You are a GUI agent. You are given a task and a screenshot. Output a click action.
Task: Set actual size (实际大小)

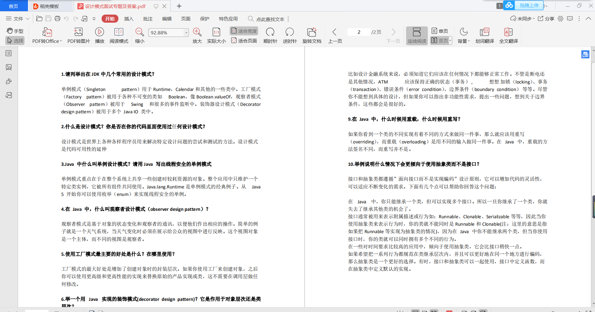217,35
